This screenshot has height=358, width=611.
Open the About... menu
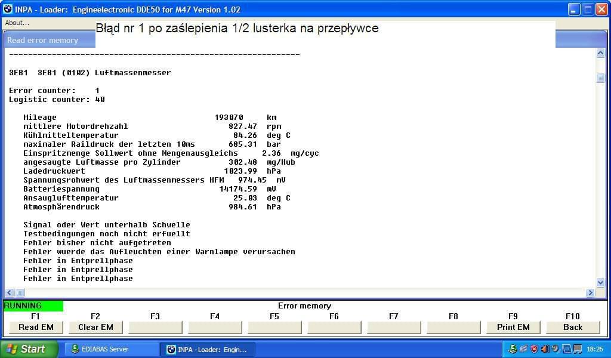[17, 23]
